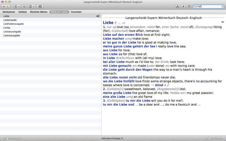Select the Liebeslaube entry
226x141 pixels.
(x=51, y=20)
